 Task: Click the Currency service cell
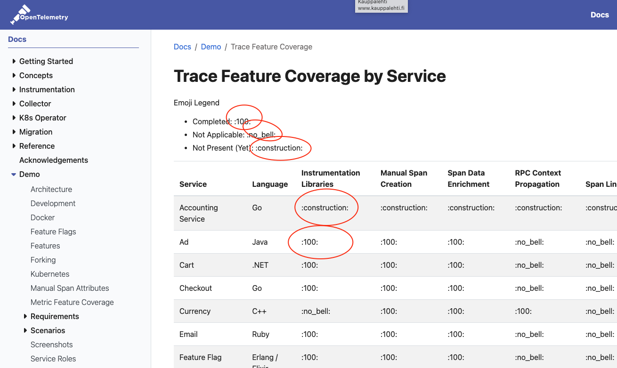click(x=195, y=311)
